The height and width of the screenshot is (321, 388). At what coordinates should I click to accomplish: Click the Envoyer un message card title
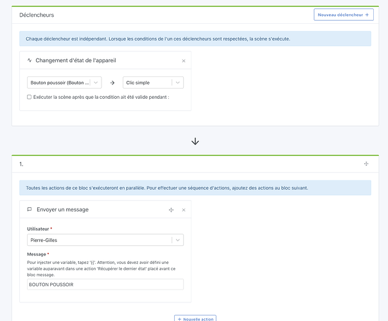click(63, 209)
